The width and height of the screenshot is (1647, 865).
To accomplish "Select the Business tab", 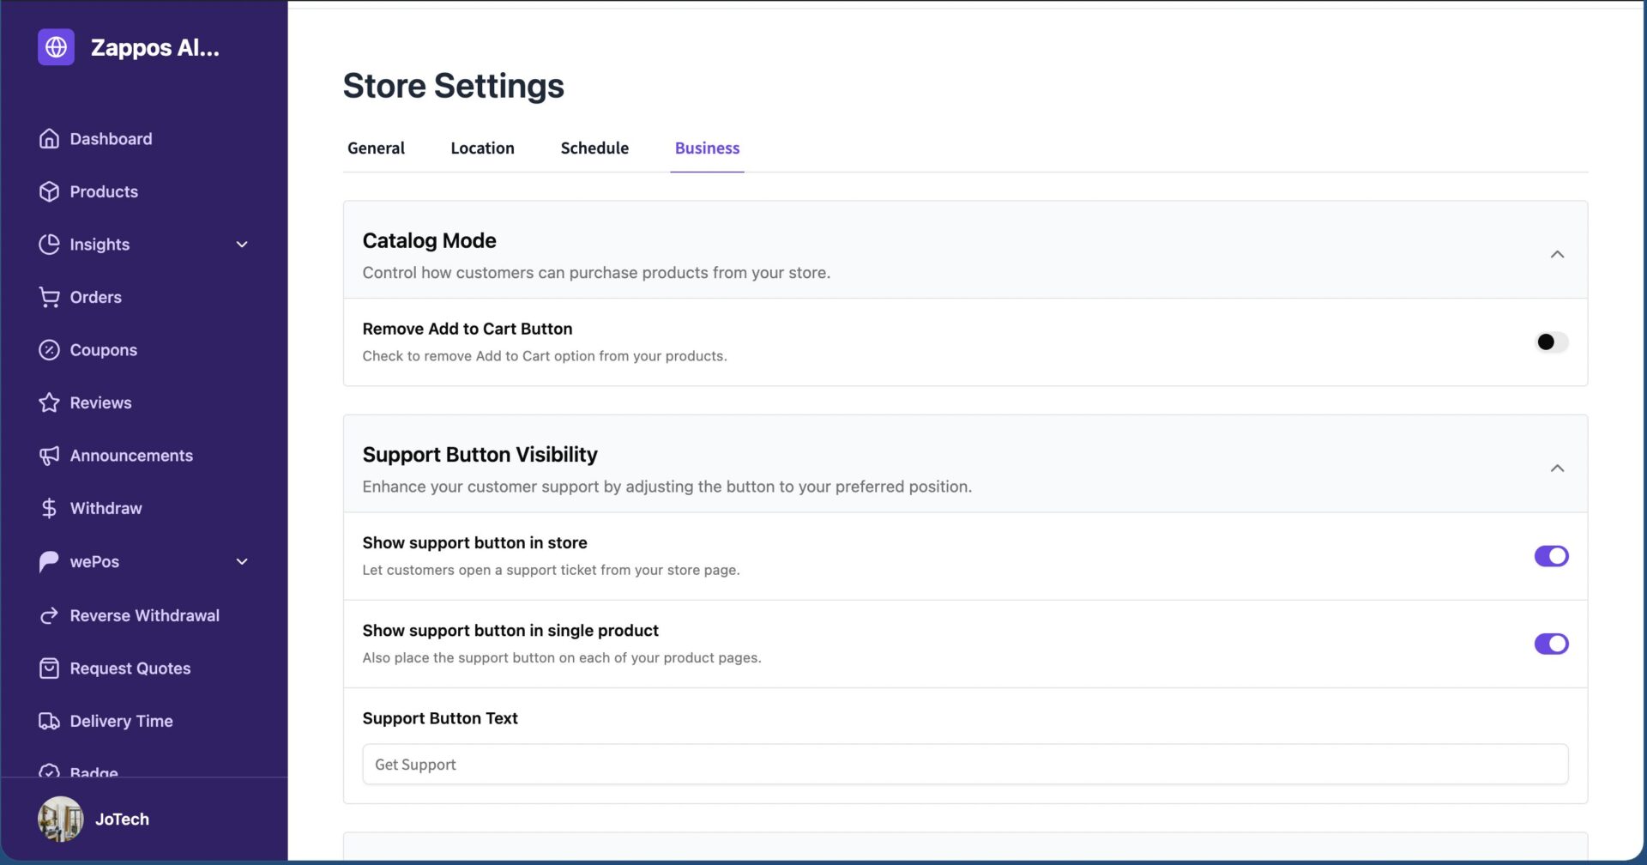I will (x=707, y=148).
